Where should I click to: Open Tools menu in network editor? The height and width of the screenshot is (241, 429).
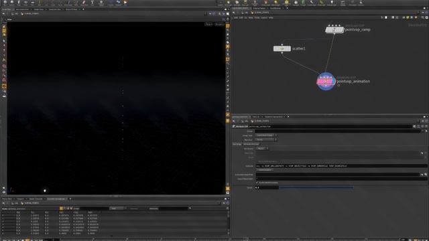coord(257,17)
